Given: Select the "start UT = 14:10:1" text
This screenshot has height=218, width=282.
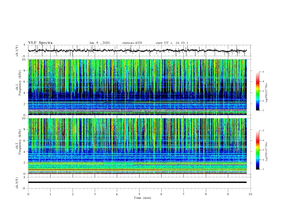Looking at the screenshot, I should (172, 43).
